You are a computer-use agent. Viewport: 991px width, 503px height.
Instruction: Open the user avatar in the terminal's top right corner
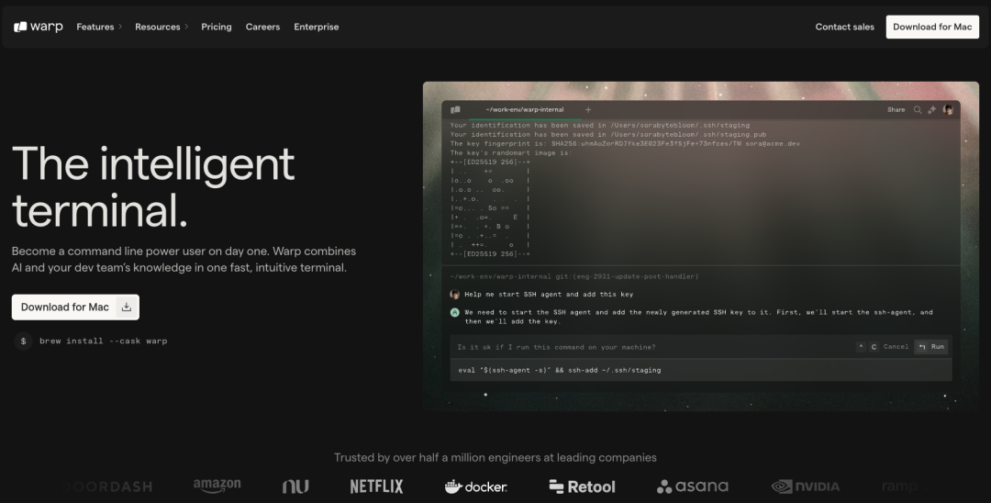click(947, 110)
